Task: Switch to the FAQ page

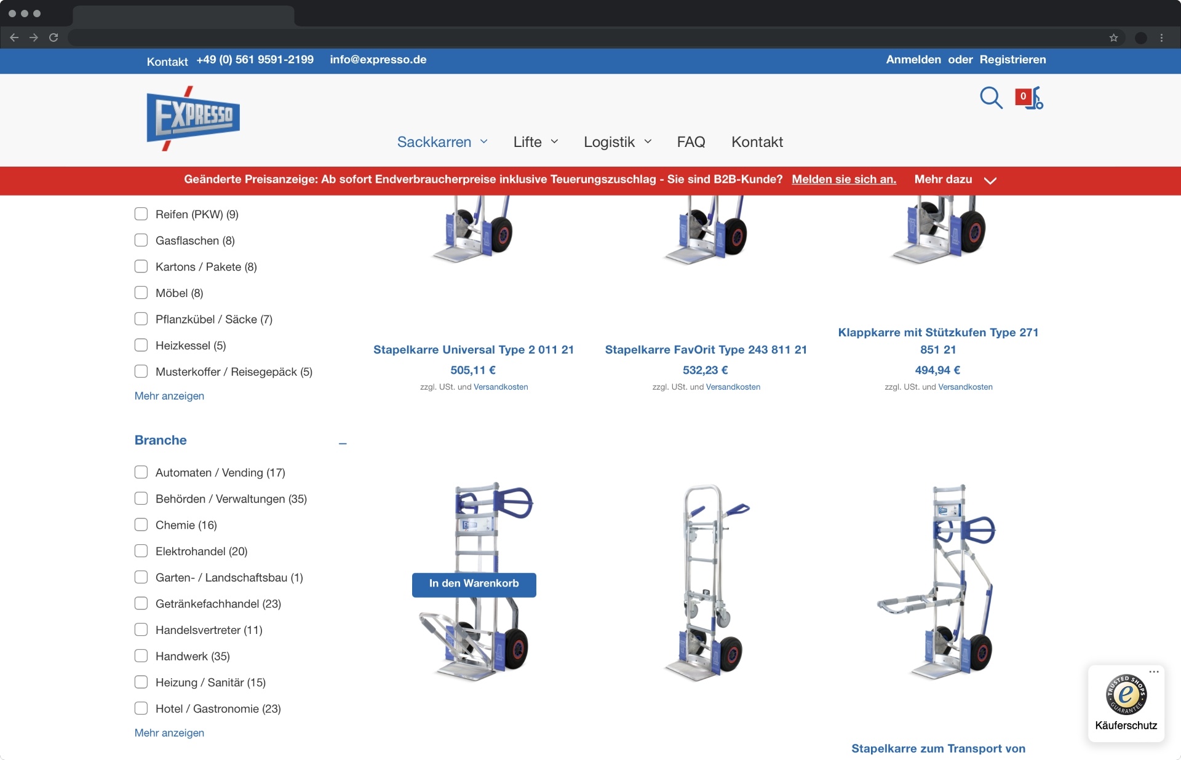Action: click(x=691, y=141)
